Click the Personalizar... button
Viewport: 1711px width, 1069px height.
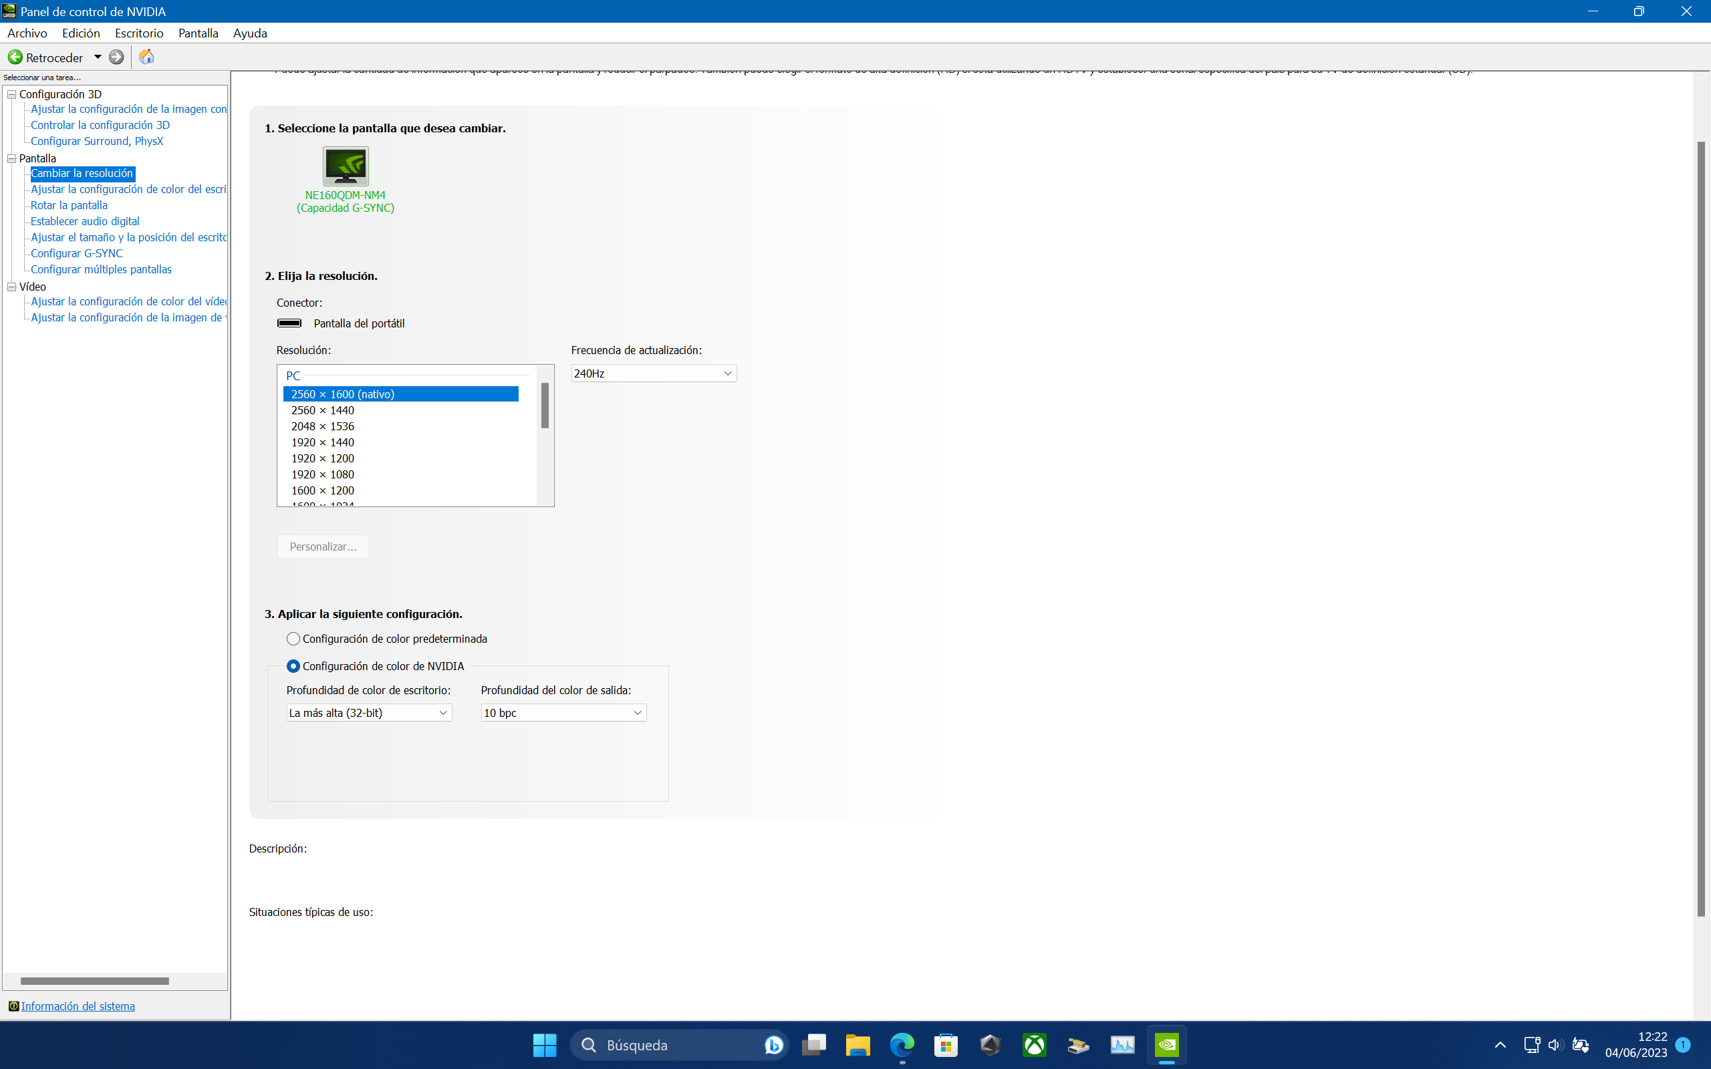[x=323, y=547]
